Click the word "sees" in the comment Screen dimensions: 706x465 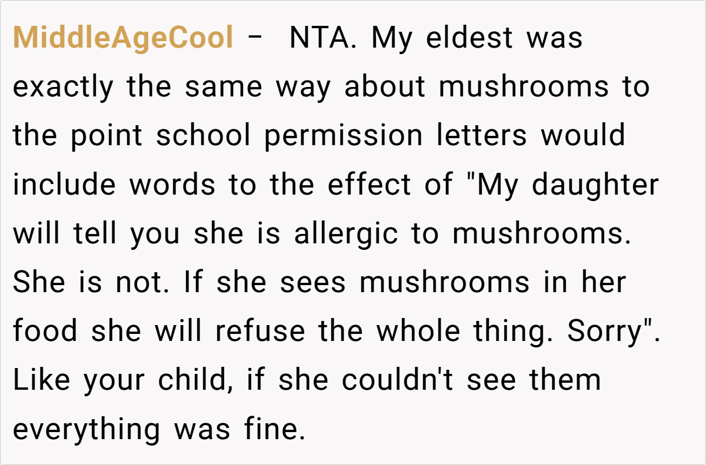(x=314, y=282)
